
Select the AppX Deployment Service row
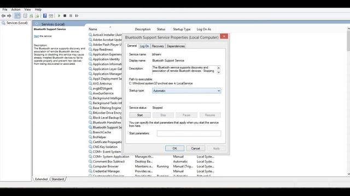pos(105,78)
